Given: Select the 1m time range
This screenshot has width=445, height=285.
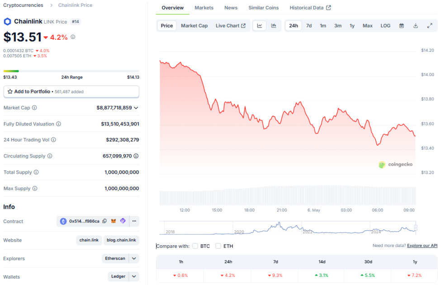Looking at the screenshot, I should [x=323, y=25].
